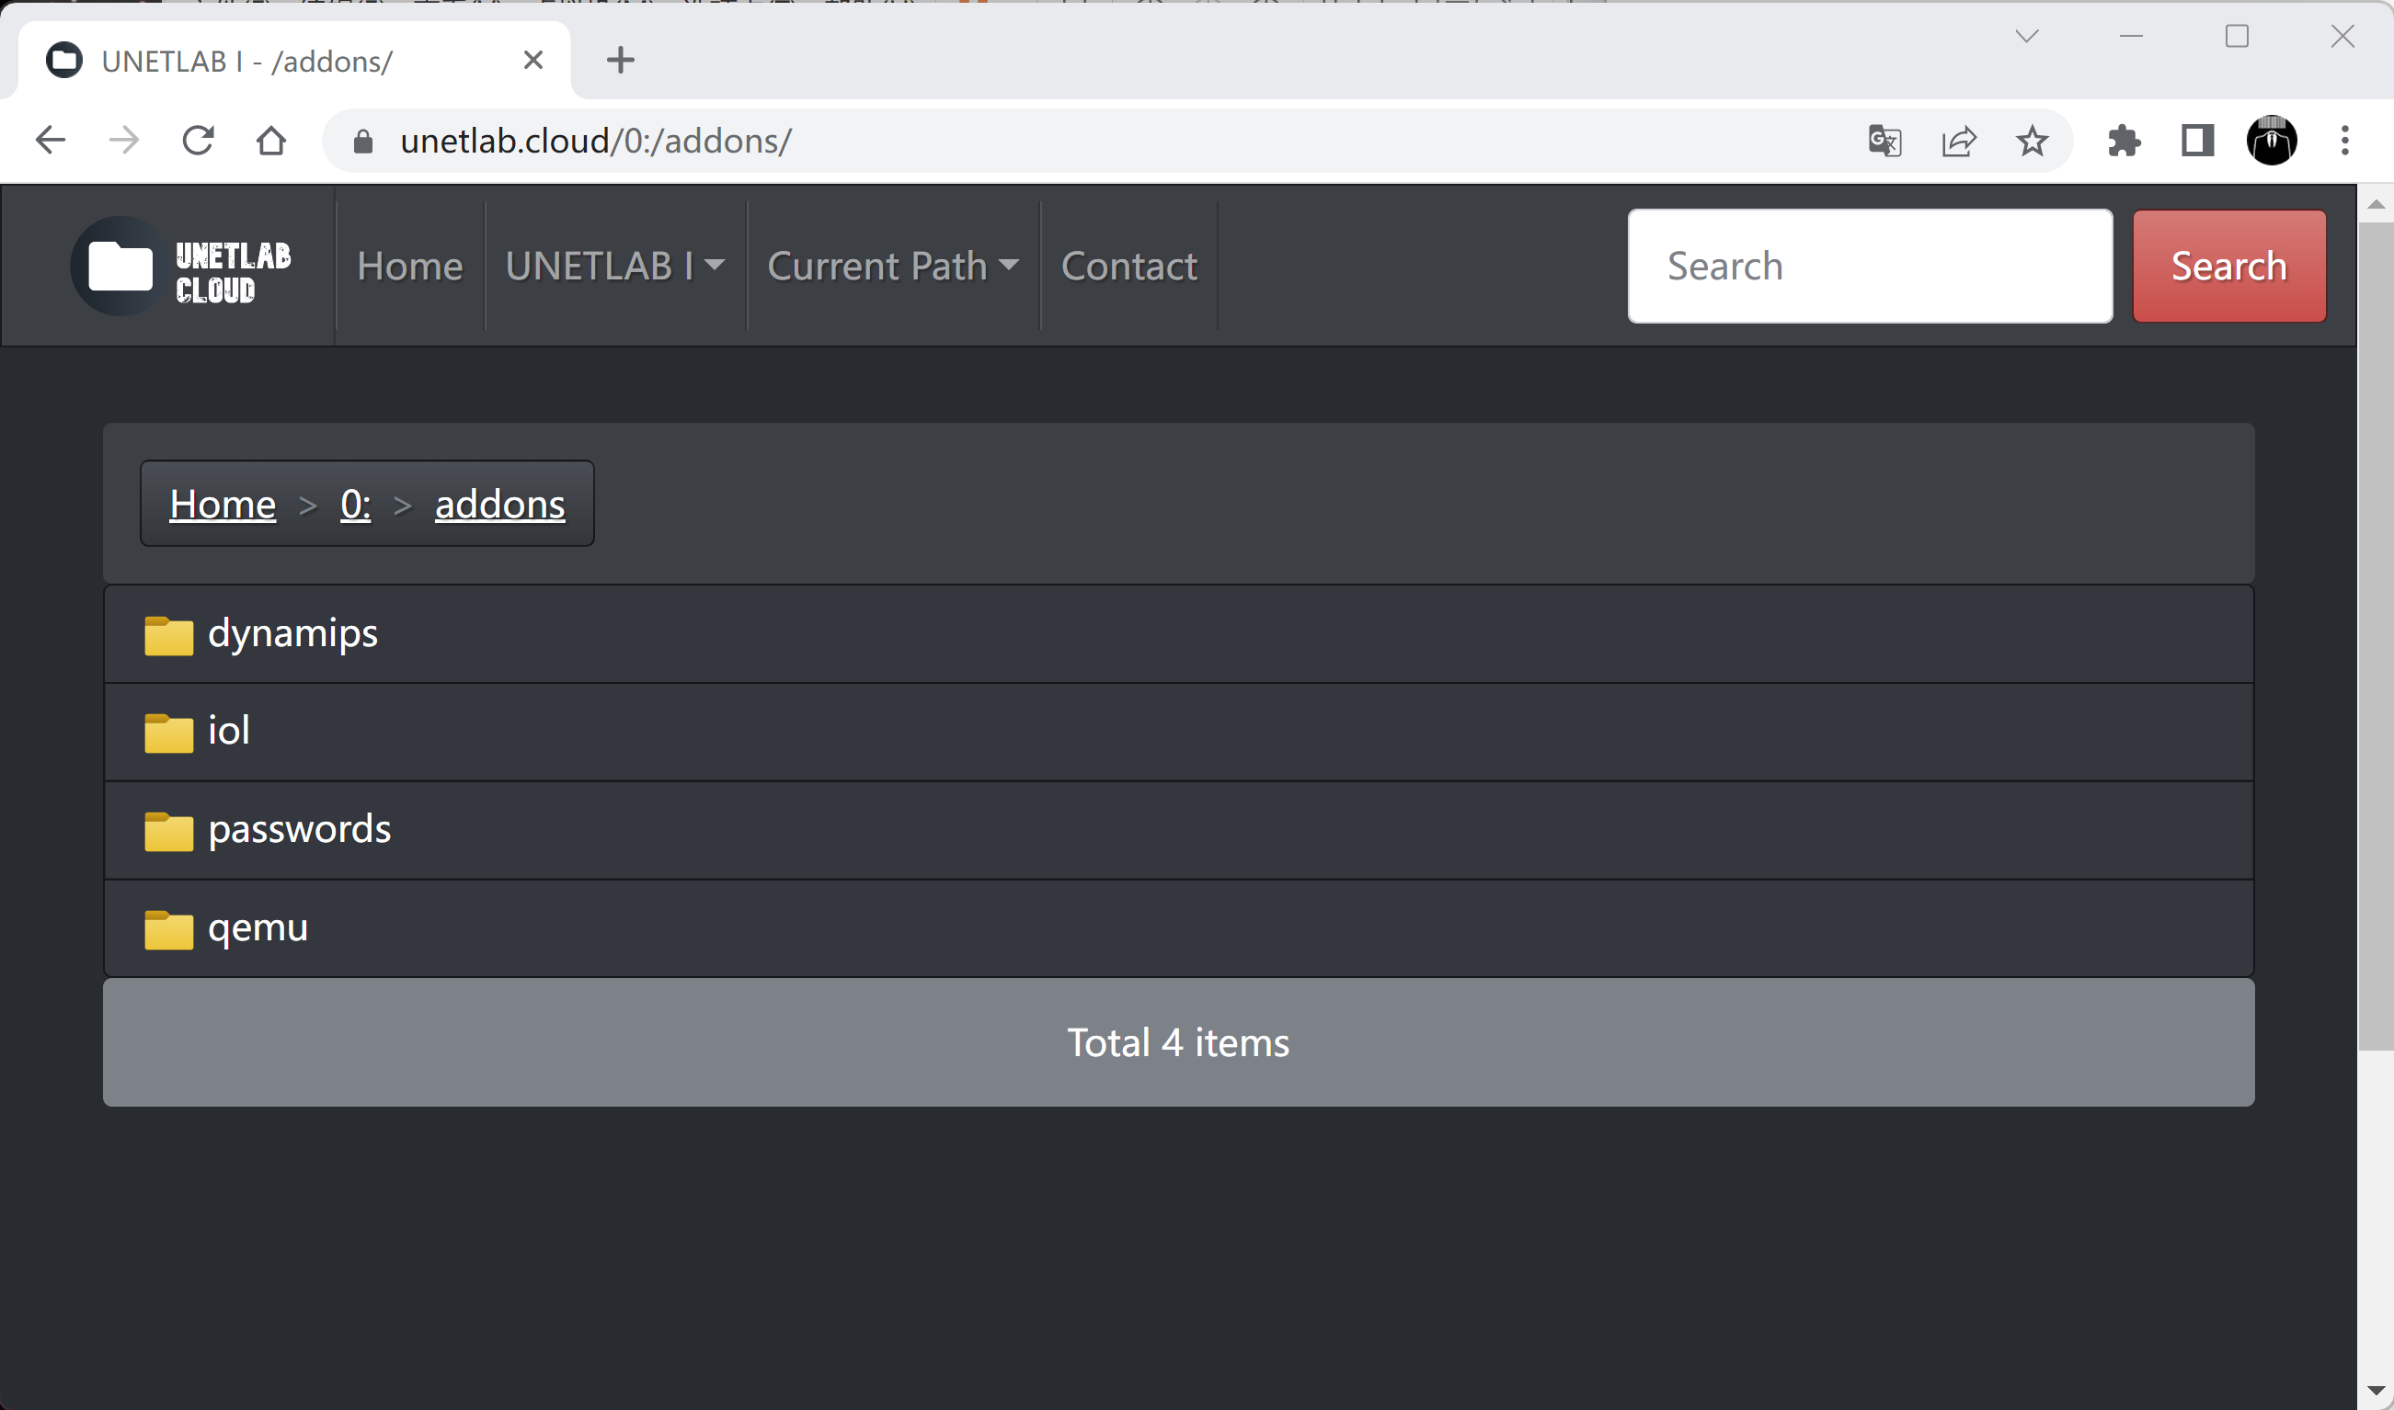Click the scrollbar up arrow

[2375, 204]
